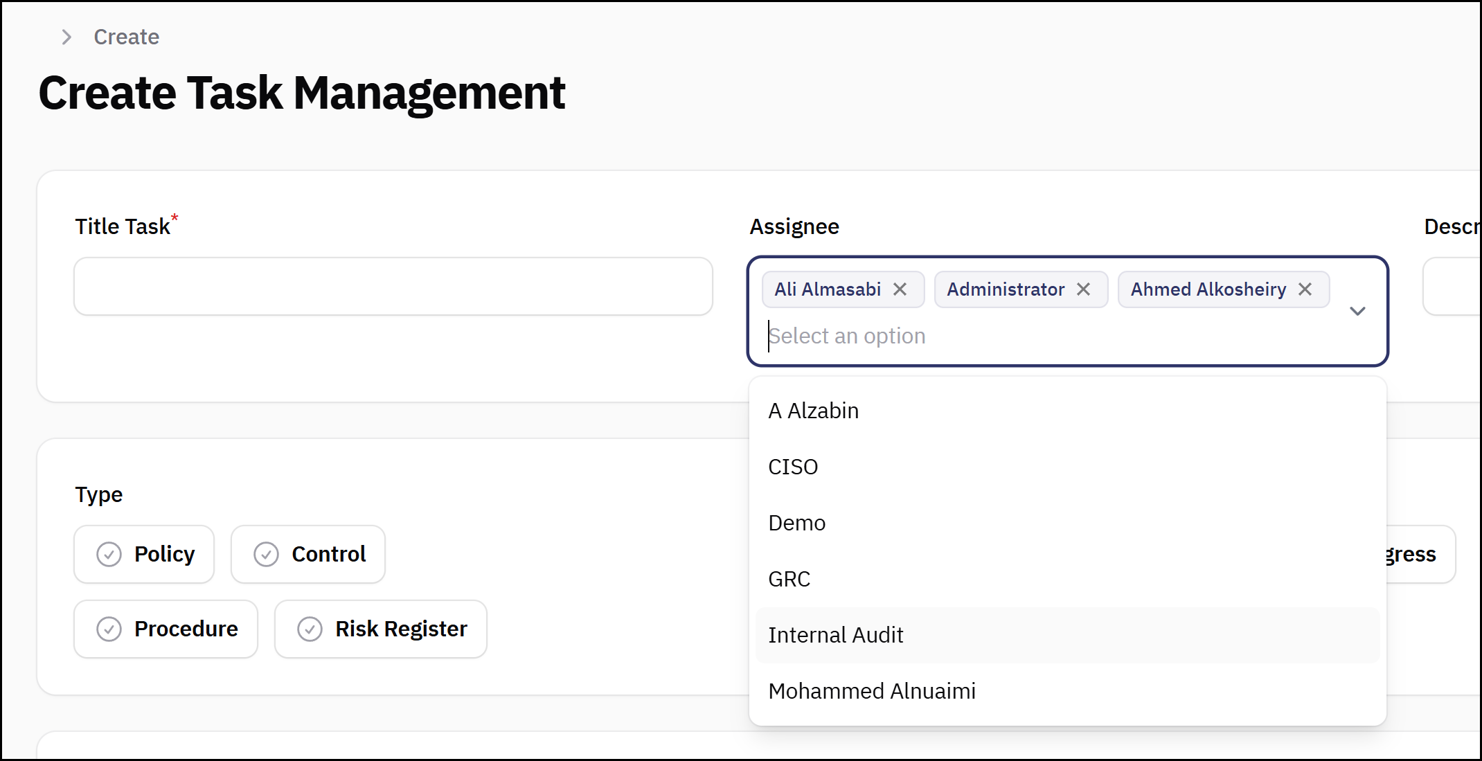
Task: Choose Risk Register as task type
Action: tap(381, 629)
